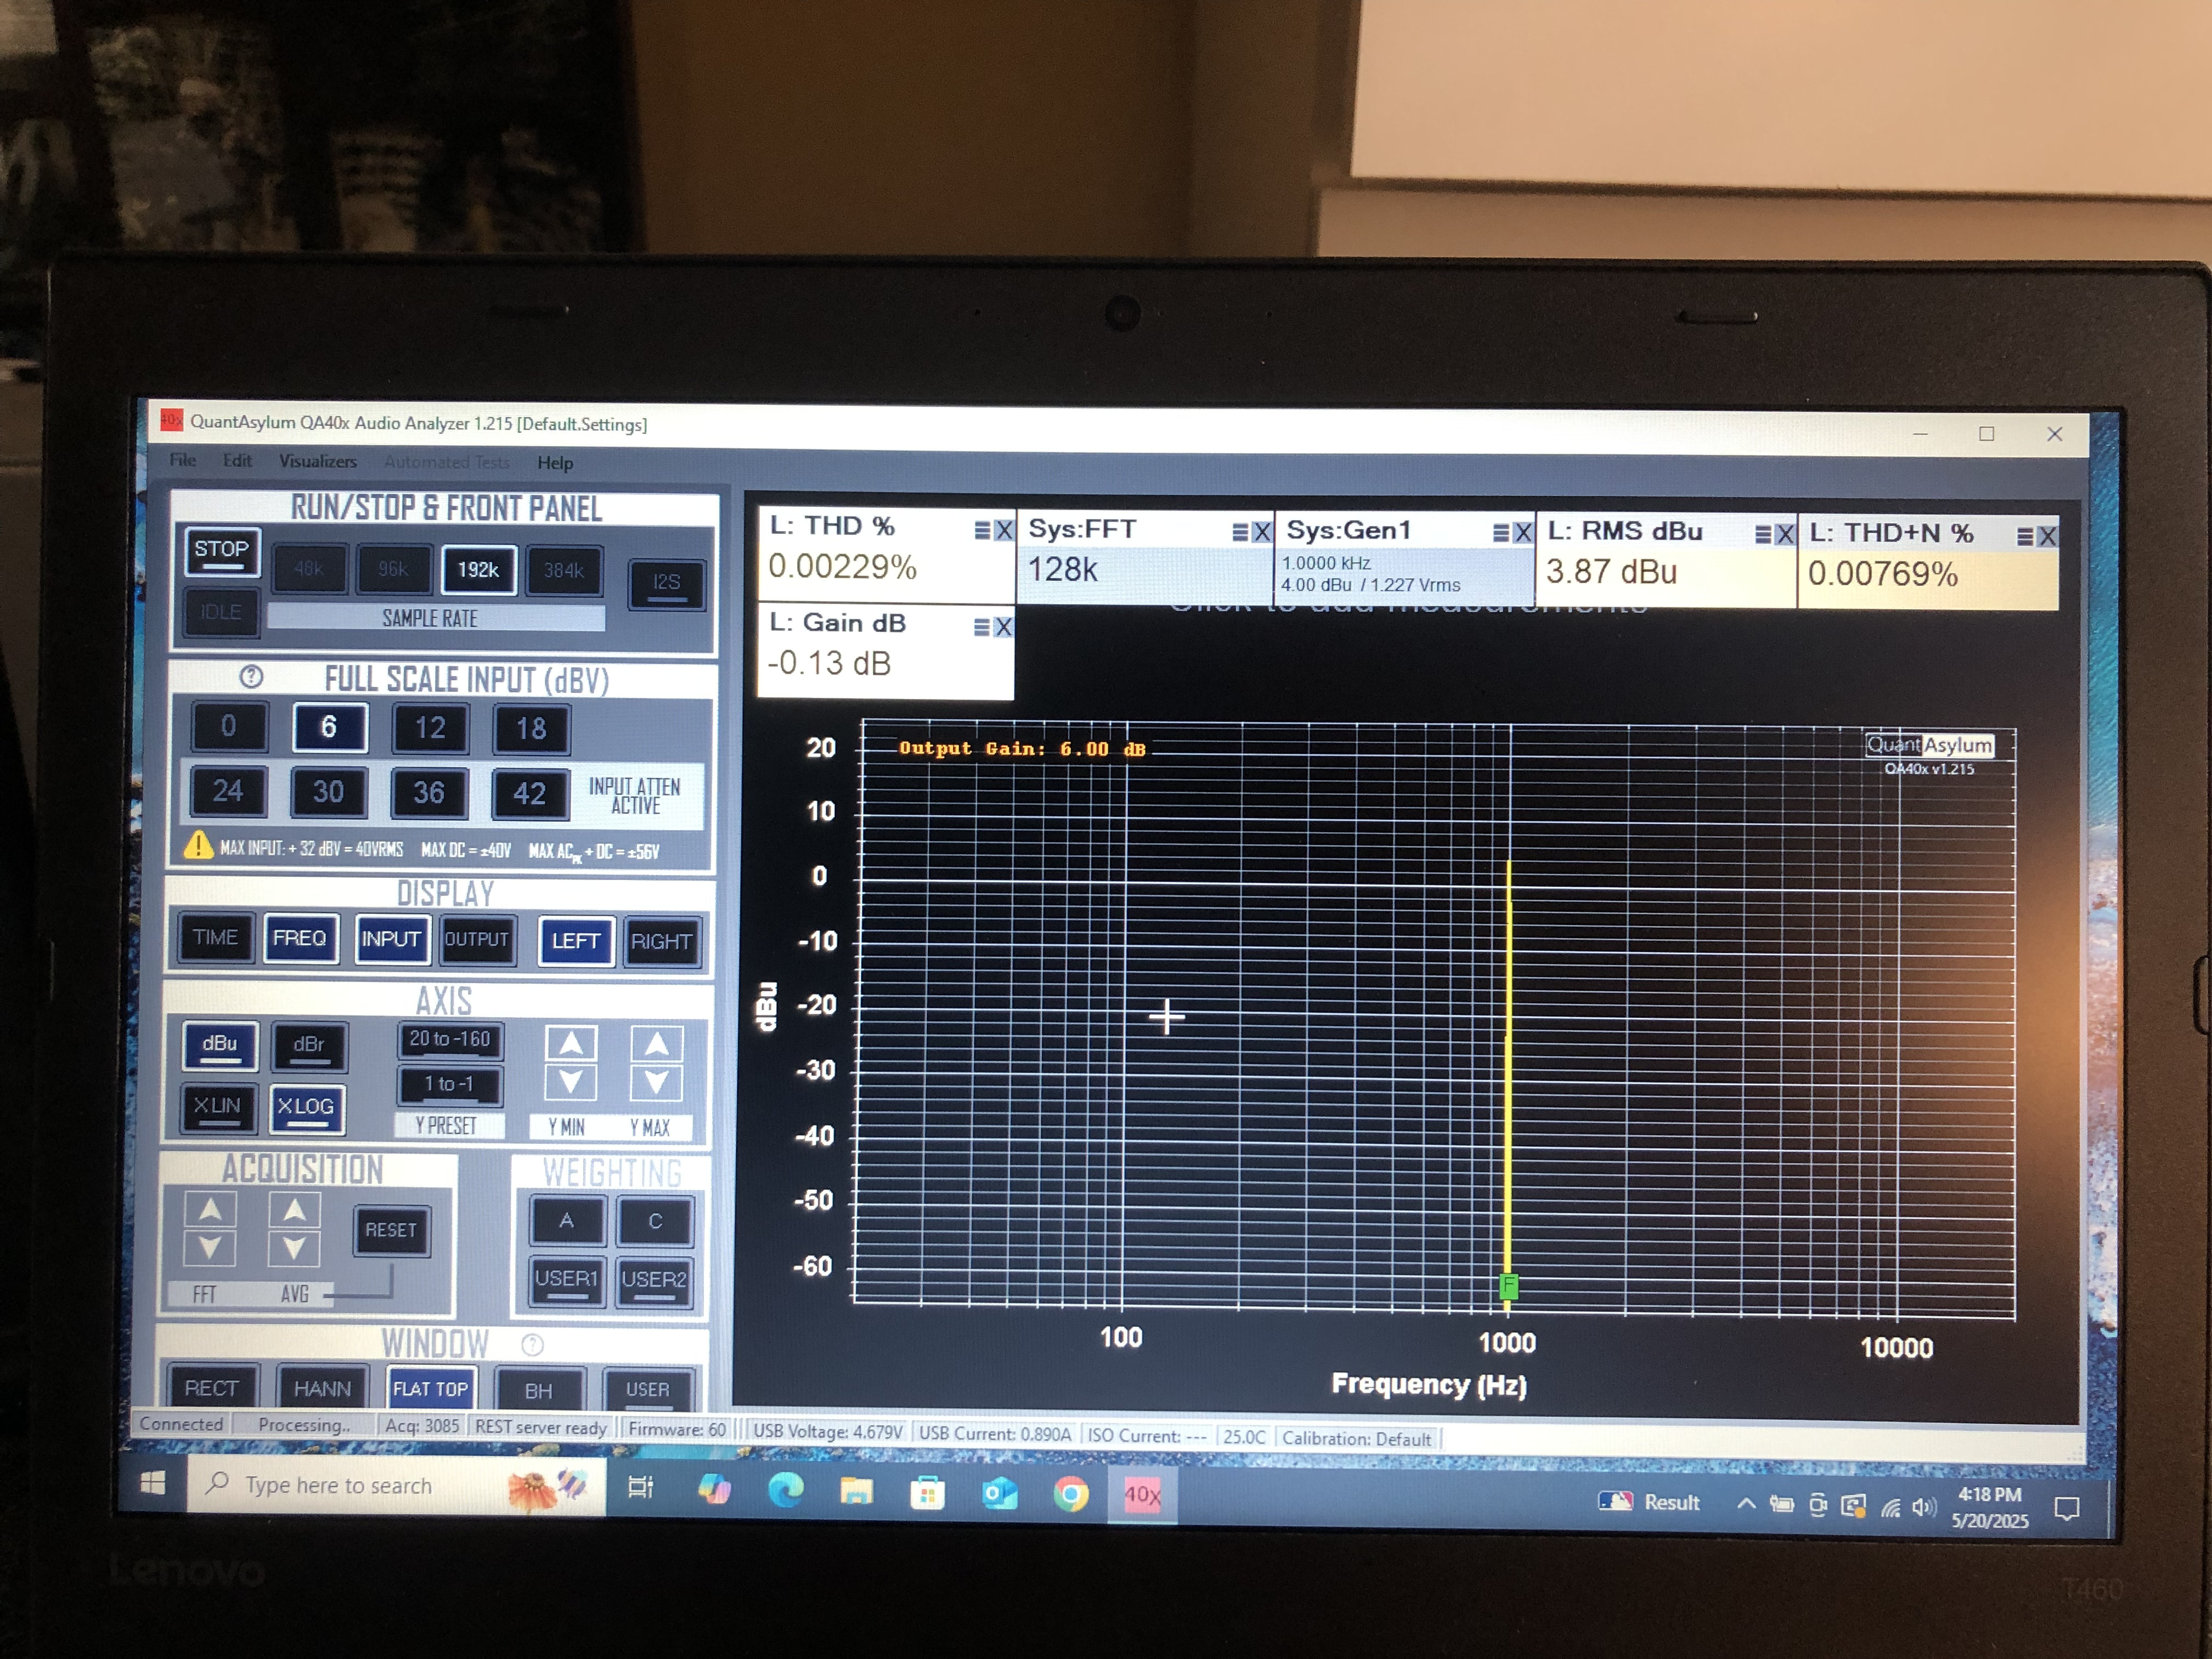Apply the 1 to -1 Y preset
Viewport: 2212px width, 1659px height.
click(x=449, y=1086)
